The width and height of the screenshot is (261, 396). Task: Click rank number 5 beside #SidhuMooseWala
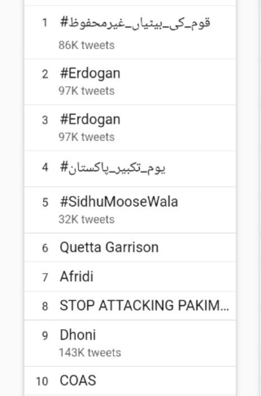point(45,202)
